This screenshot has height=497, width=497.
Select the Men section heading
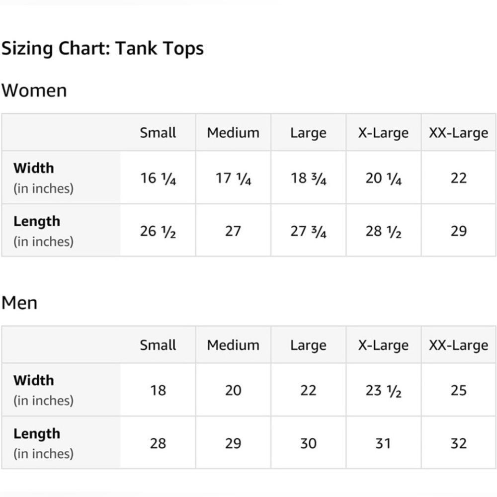click(19, 303)
